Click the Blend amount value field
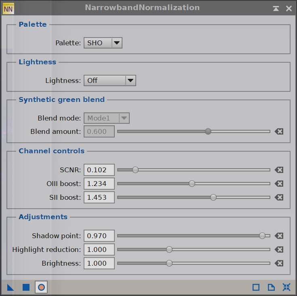The width and height of the screenshot is (297, 296). point(99,131)
